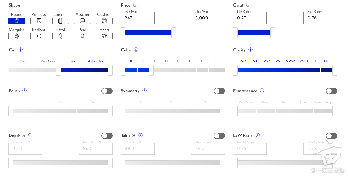Screen dimensions: 348x176
Task: Click the Price slider max handle
Action: click(174, 32)
